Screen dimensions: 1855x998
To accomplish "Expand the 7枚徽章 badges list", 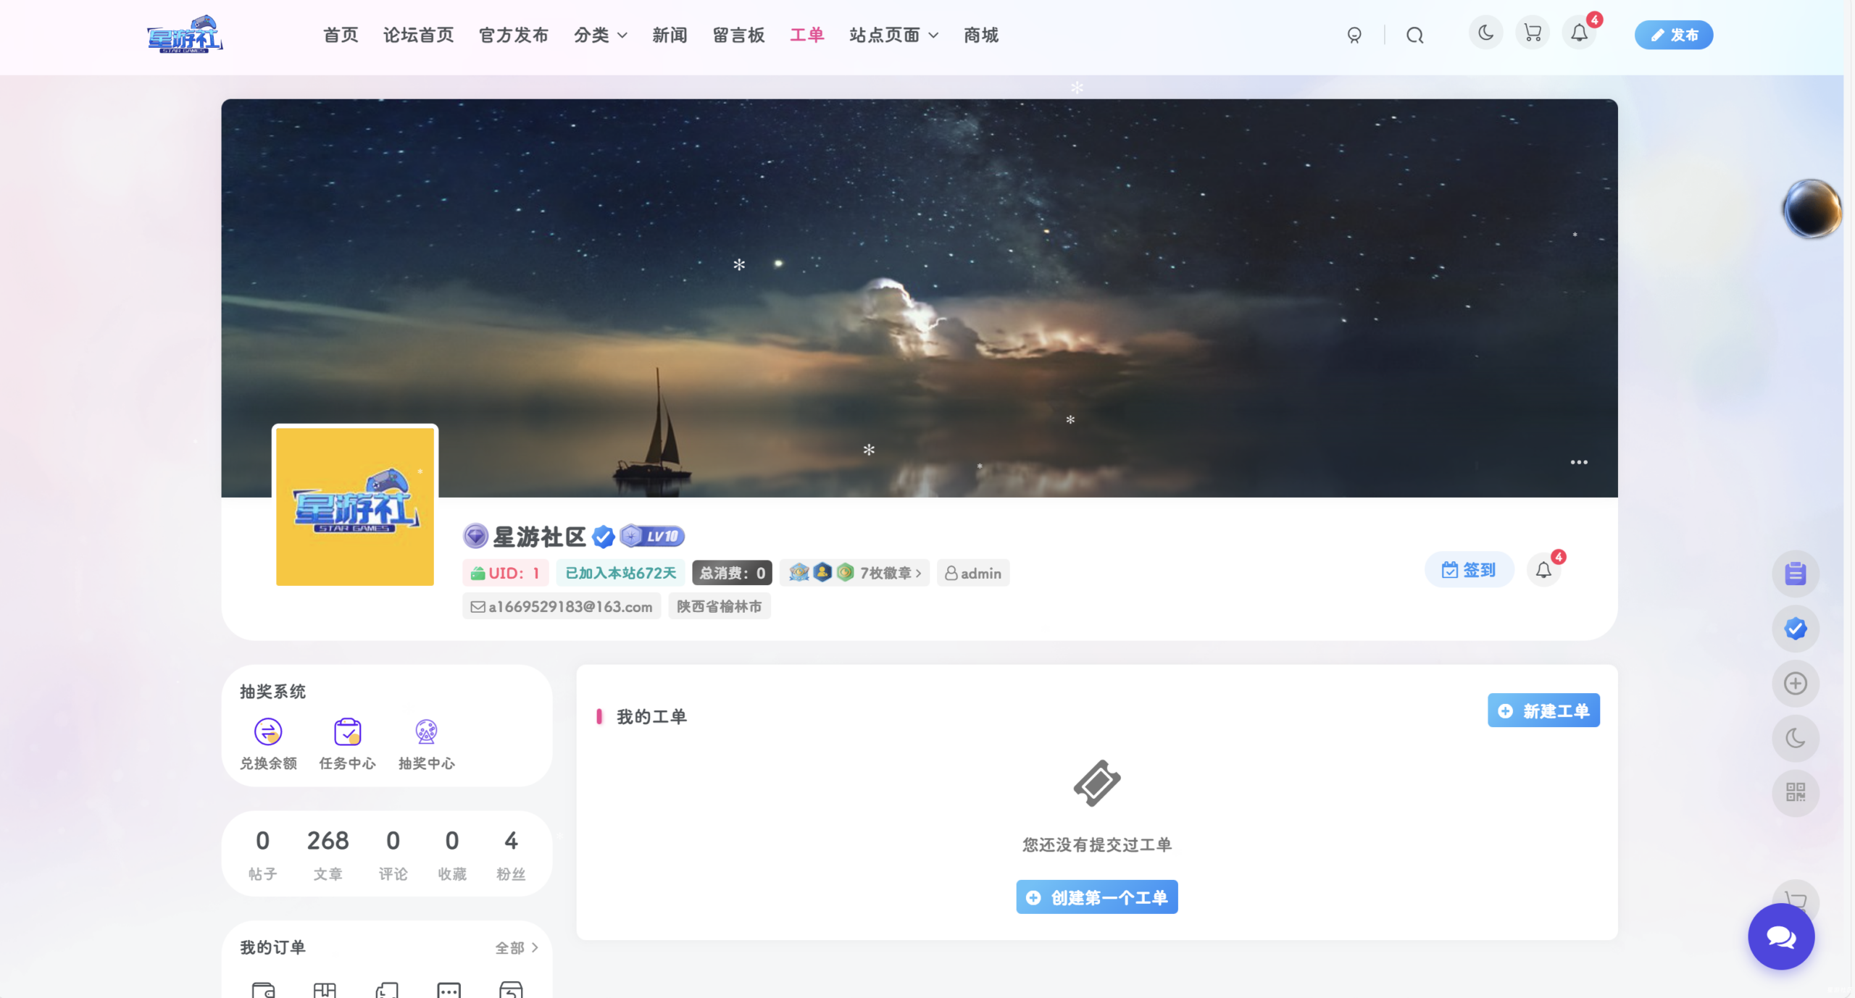I will click(885, 572).
